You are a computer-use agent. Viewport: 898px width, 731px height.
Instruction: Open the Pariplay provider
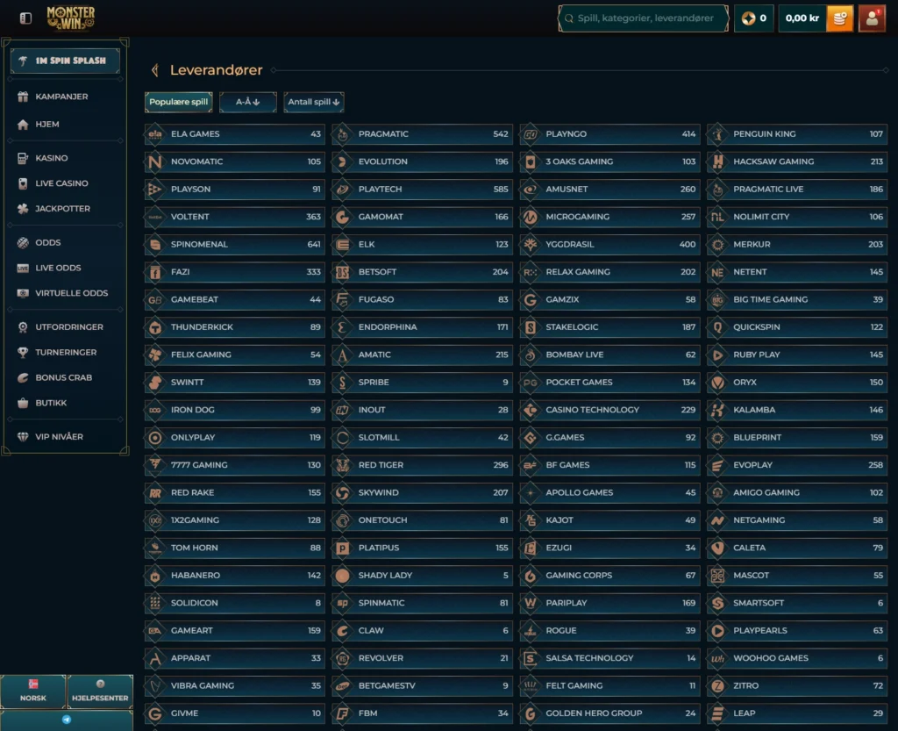[610, 603]
